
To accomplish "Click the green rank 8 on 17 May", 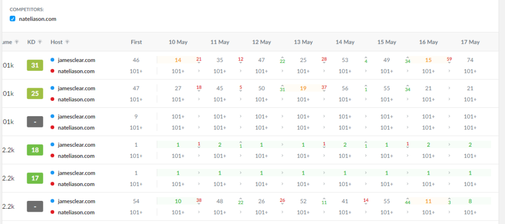I will pos(470,201).
